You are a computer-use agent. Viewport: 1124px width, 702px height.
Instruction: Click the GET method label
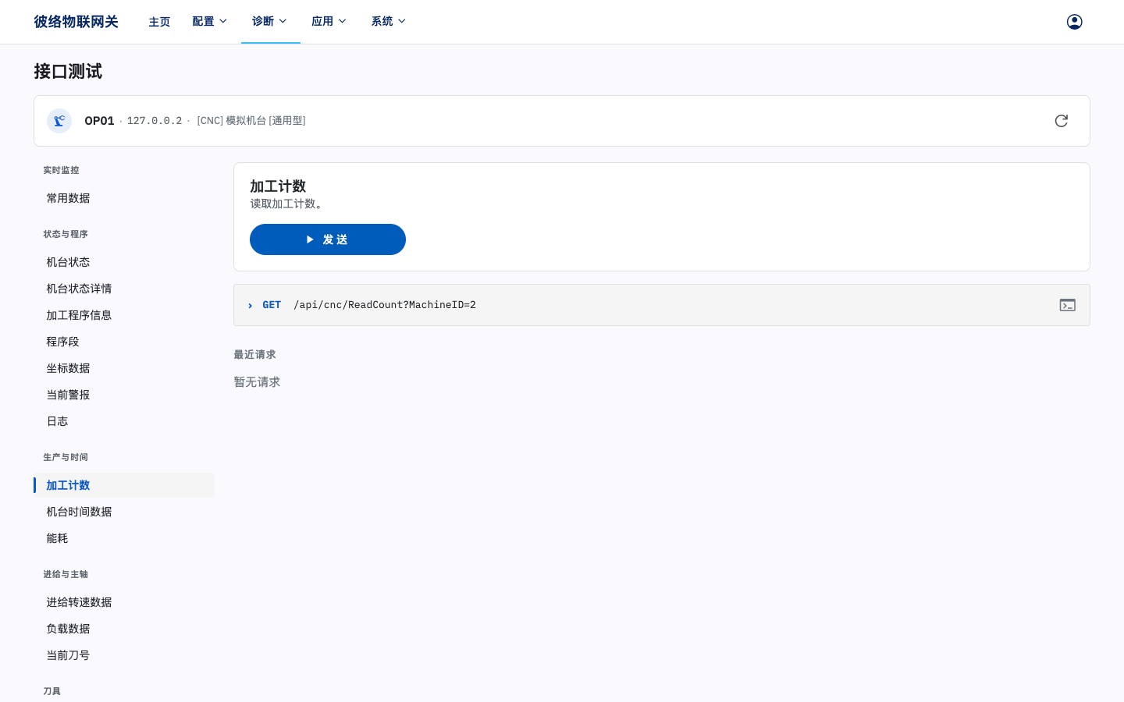[x=272, y=305]
